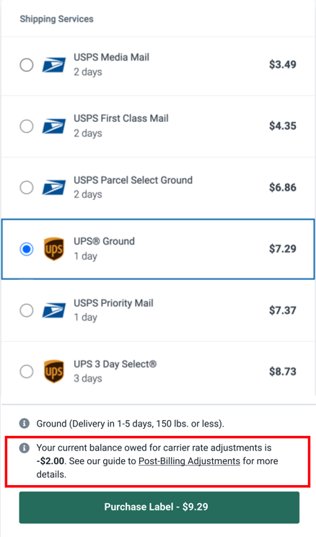Click the USPS Priority Mail service name
Screen dimensions: 316x537
point(113,303)
